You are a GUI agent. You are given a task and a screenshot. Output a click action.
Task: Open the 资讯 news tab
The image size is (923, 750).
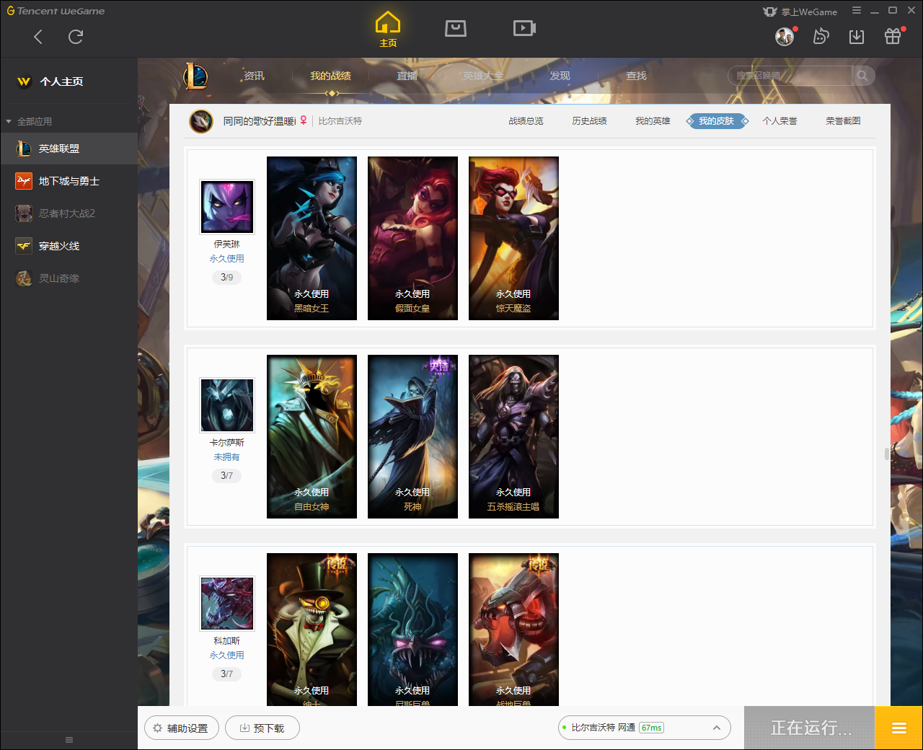click(254, 76)
